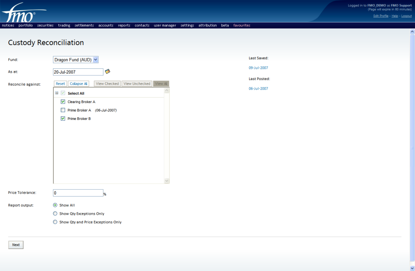Open the Last Saved 09-Jul-2007 link
The image size is (415, 271).
pyautogui.click(x=258, y=68)
